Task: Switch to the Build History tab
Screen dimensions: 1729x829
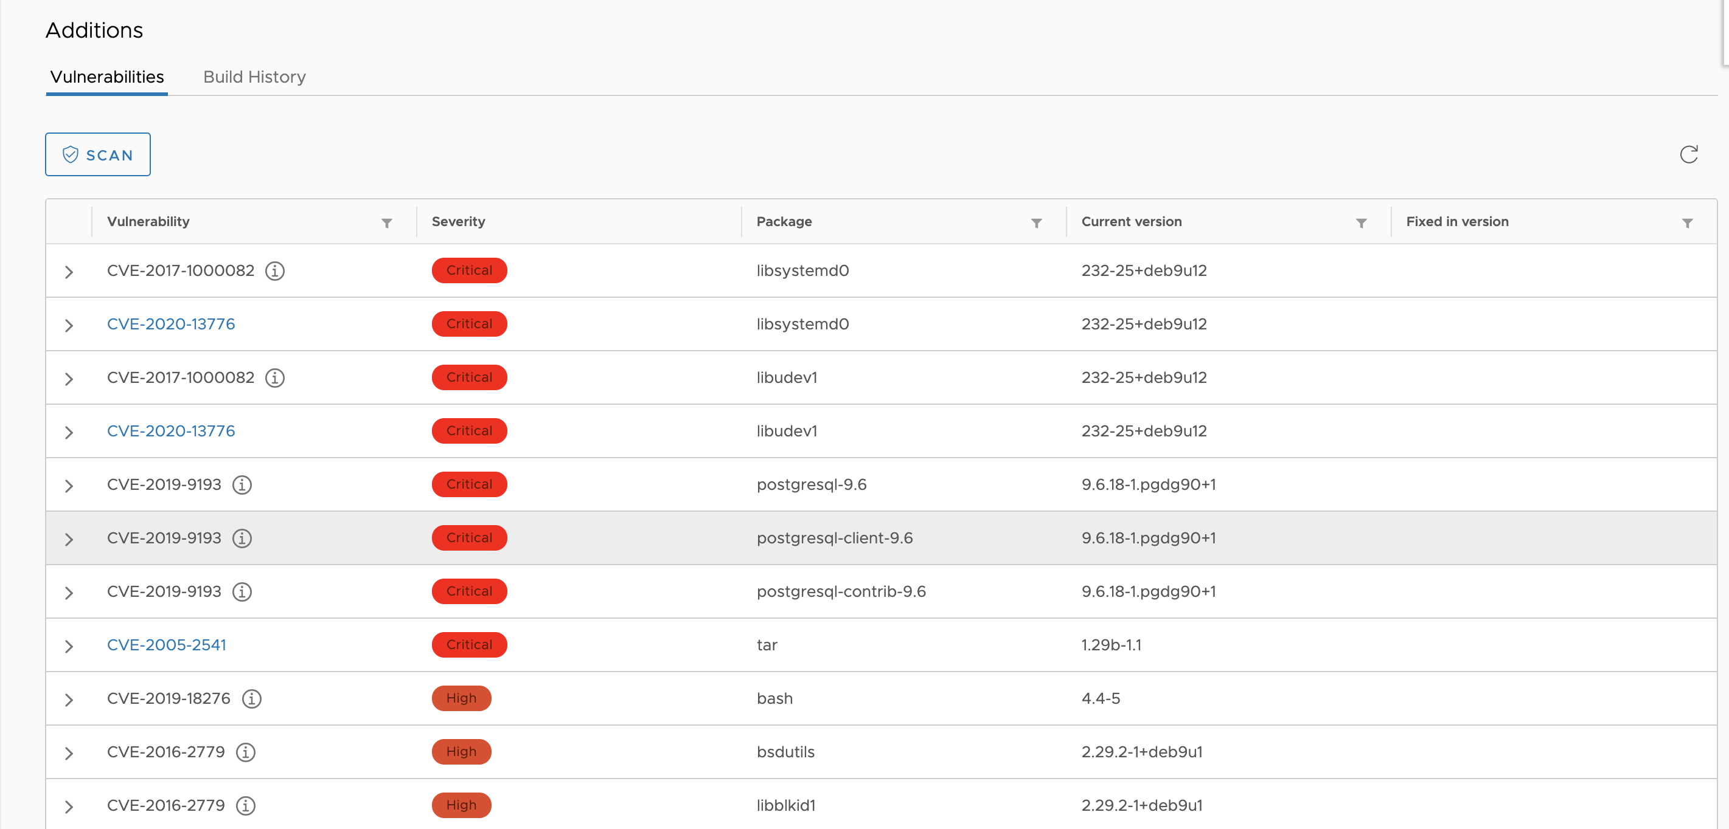Action: 254,77
